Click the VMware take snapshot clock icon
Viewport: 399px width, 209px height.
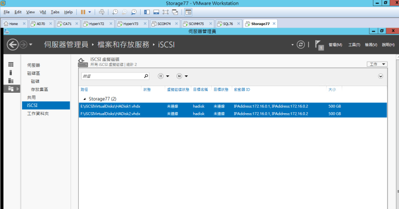click(115, 12)
